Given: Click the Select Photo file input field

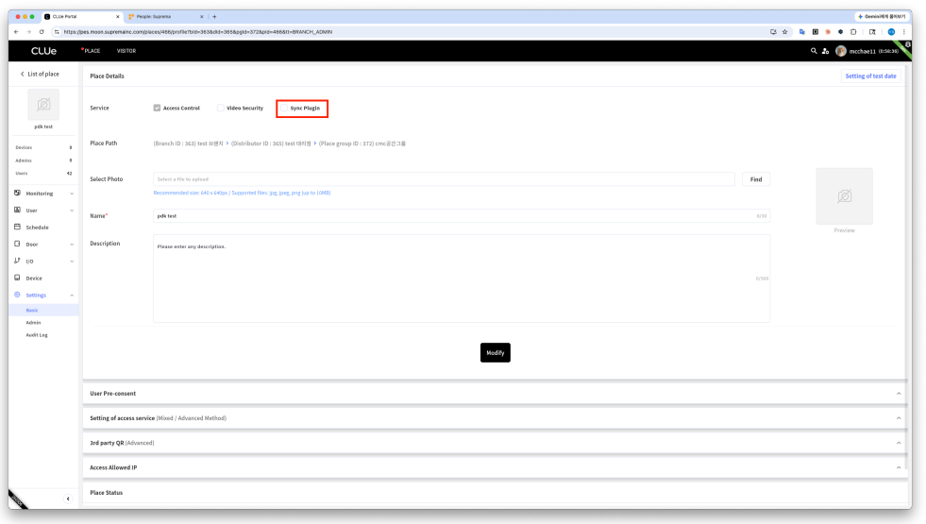Looking at the screenshot, I should pyautogui.click(x=444, y=179).
